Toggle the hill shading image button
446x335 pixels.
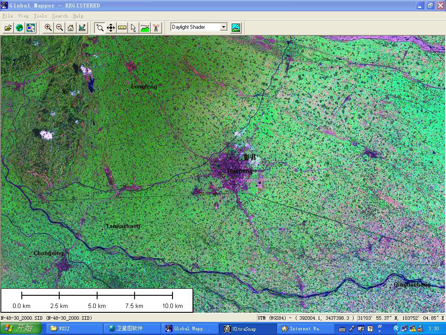(236, 27)
